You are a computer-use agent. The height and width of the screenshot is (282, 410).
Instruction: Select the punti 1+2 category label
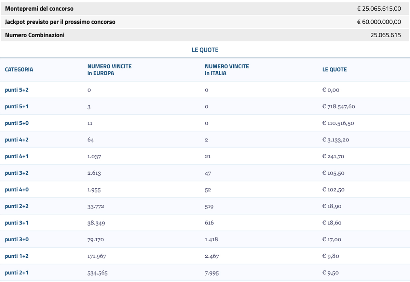(17, 256)
